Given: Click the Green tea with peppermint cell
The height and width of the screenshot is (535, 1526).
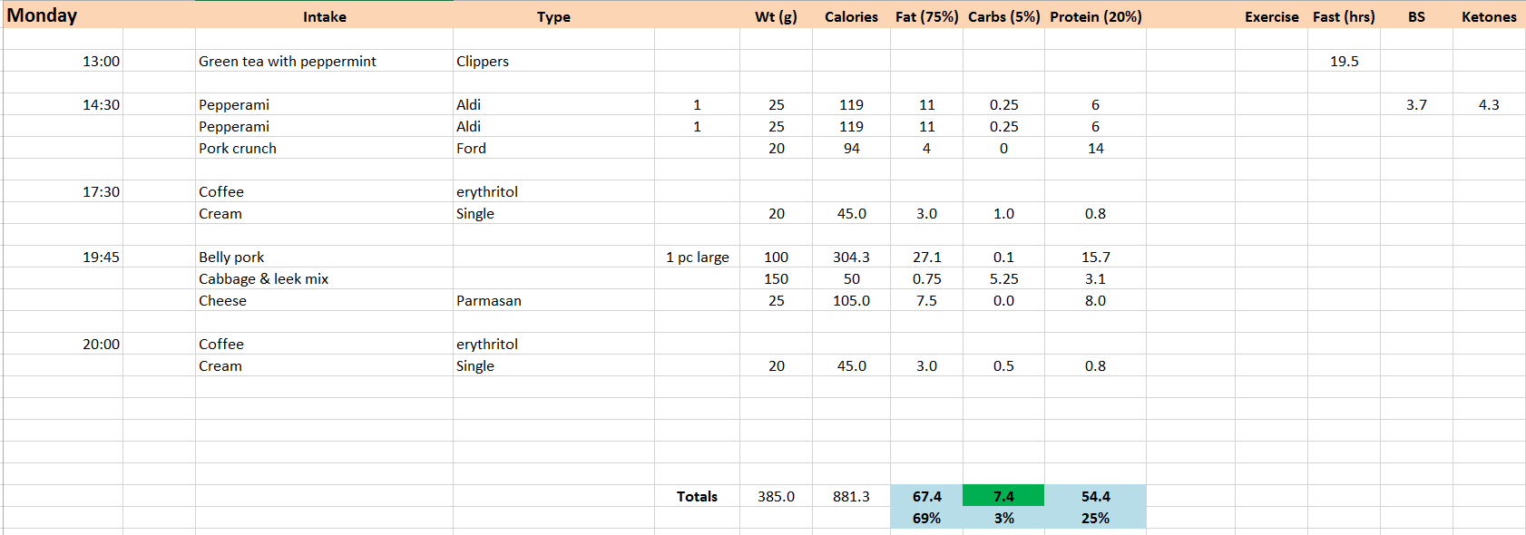Looking at the screenshot, I should [324, 61].
